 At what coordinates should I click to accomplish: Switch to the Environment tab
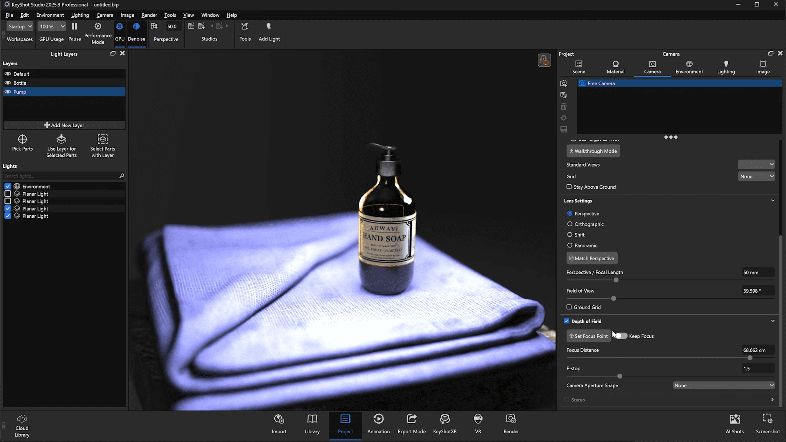tap(689, 67)
